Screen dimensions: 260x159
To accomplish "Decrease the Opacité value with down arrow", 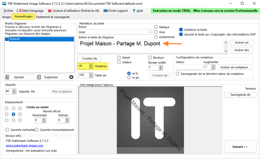I will [x=14, y=93].
